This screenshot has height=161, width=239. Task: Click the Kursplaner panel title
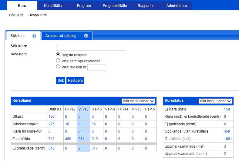(x=22, y=100)
